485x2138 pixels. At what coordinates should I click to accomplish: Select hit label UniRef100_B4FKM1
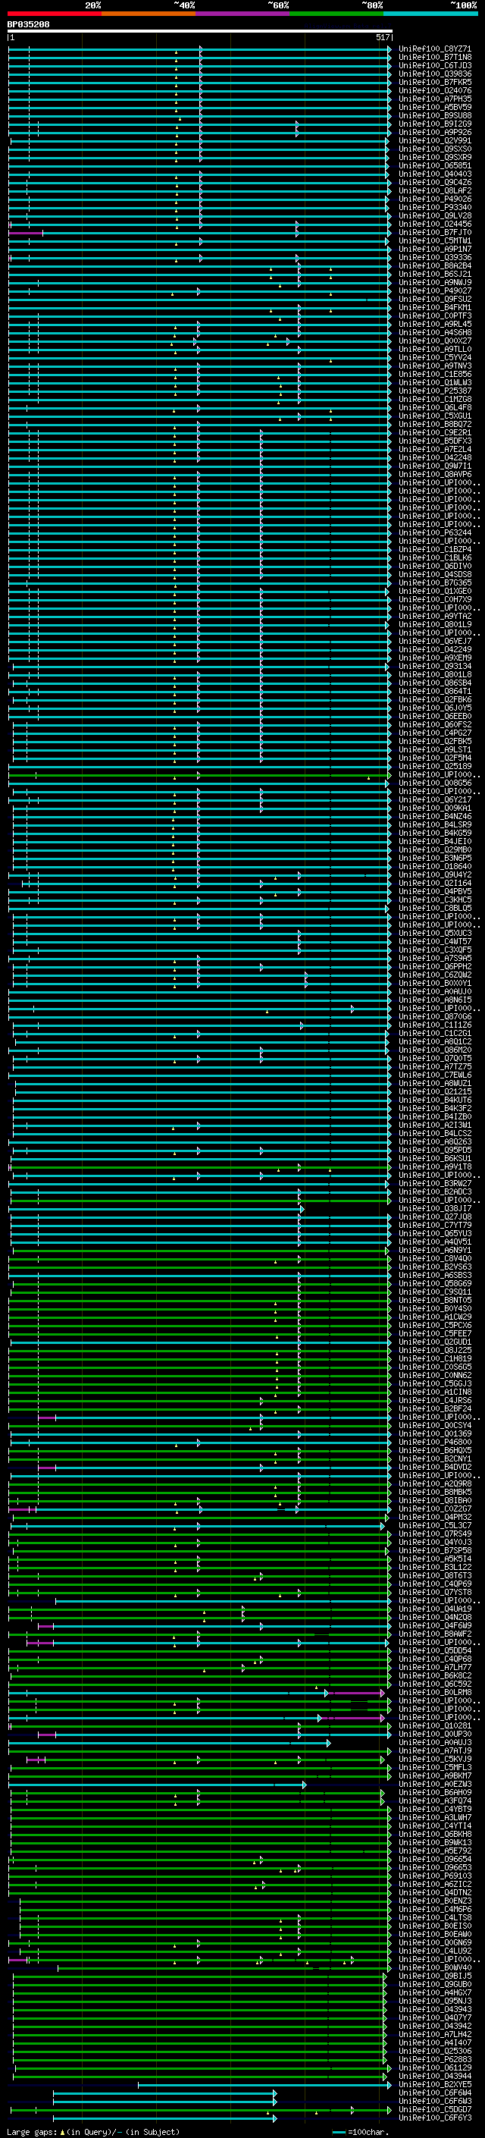tap(435, 308)
